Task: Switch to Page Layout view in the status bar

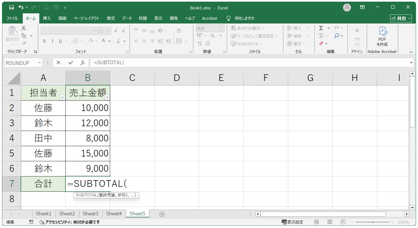Action: click(329, 222)
